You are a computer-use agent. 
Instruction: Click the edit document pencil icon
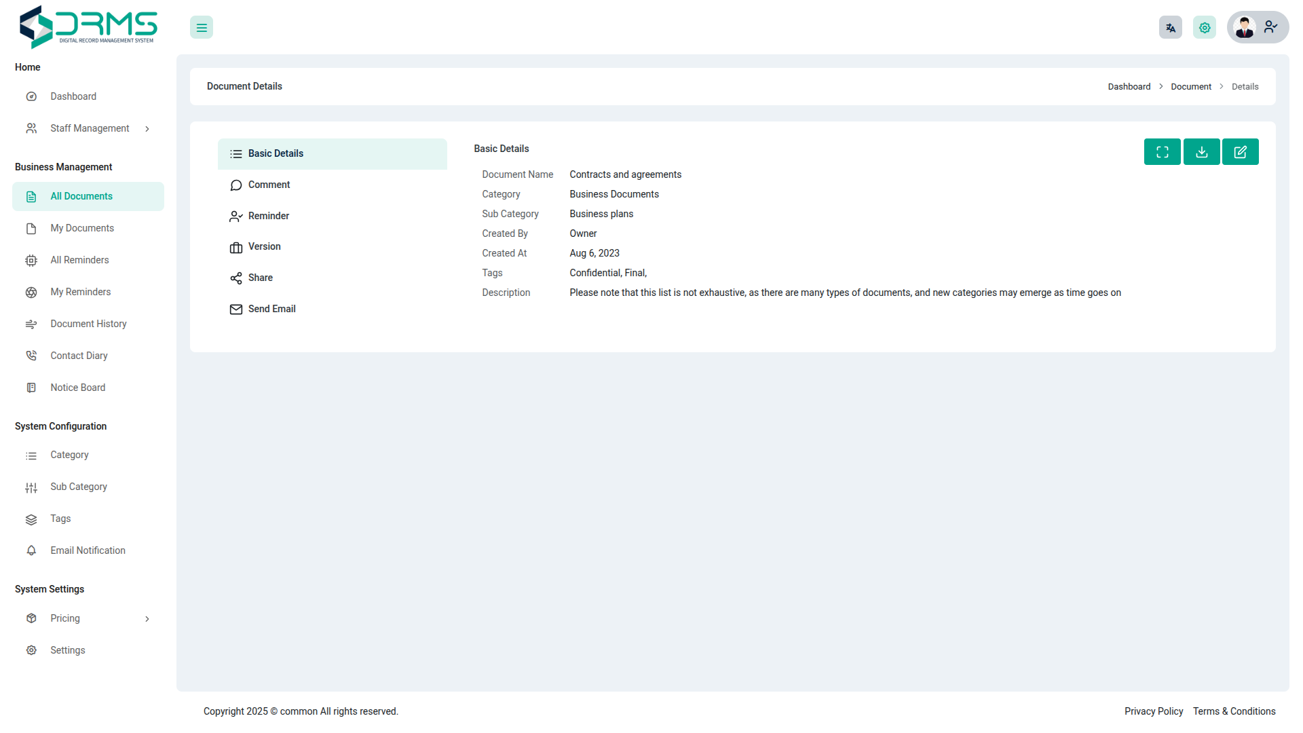pyautogui.click(x=1240, y=152)
